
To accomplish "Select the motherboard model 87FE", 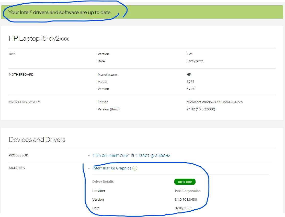I will (x=190, y=82).
